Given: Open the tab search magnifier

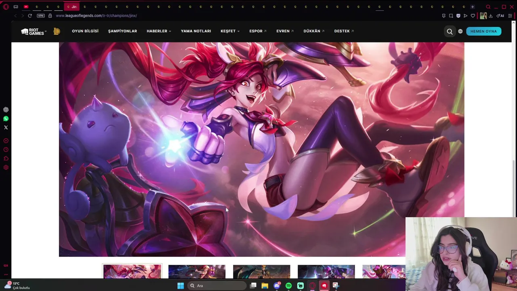Looking at the screenshot, I should 488,7.
